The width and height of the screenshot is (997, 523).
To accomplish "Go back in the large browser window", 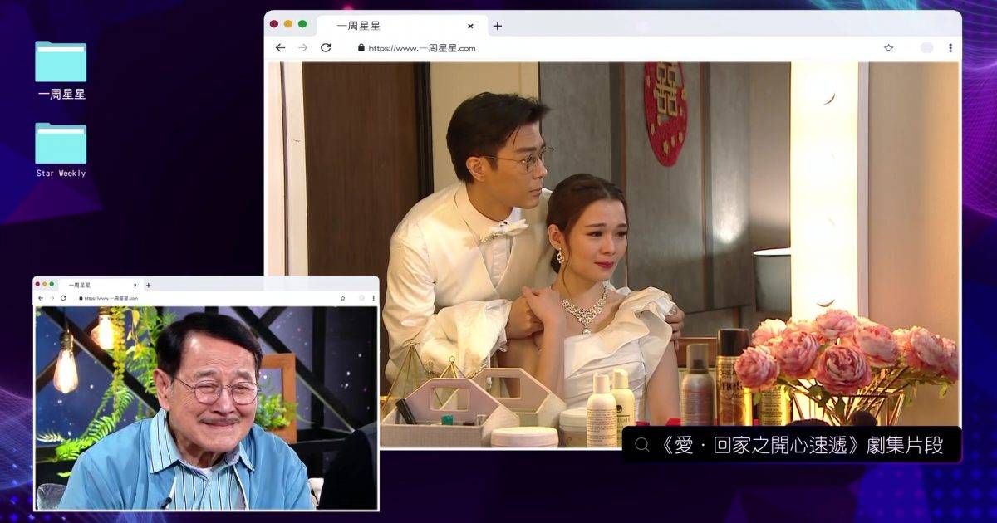I will pyautogui.click(x=280, y=48).
